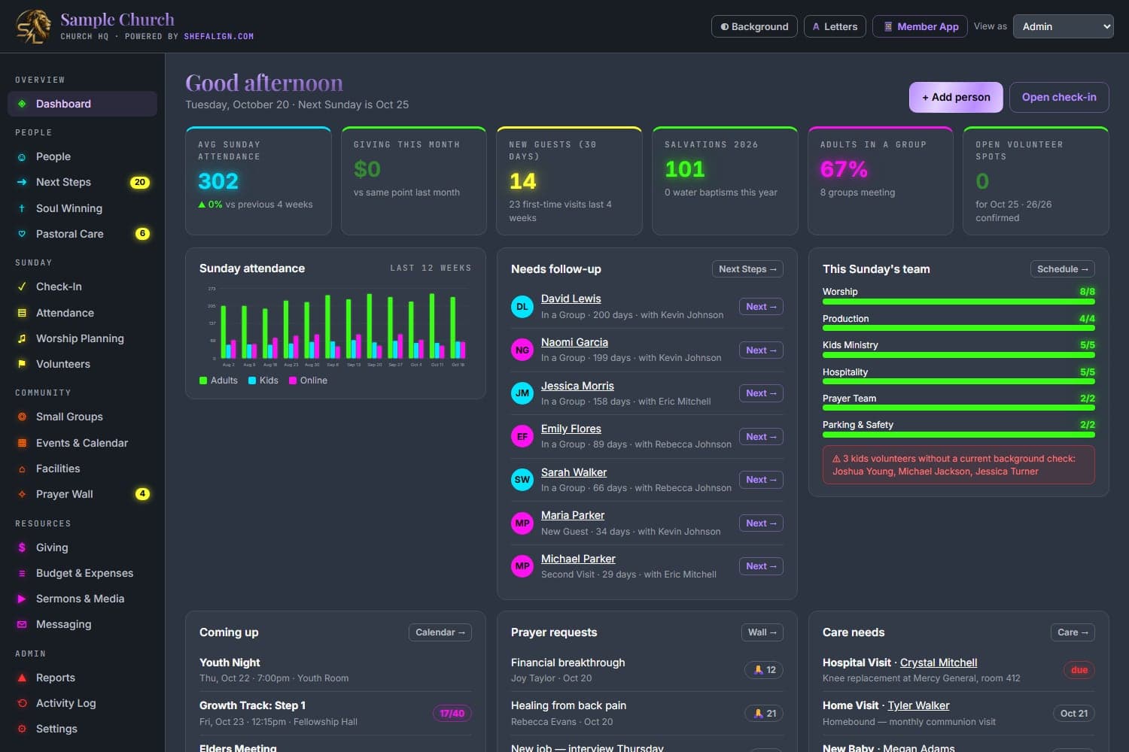Screen dimensions: 1129x752
Task: Click the Next Steps arrow icon
Action: (22, 182)
